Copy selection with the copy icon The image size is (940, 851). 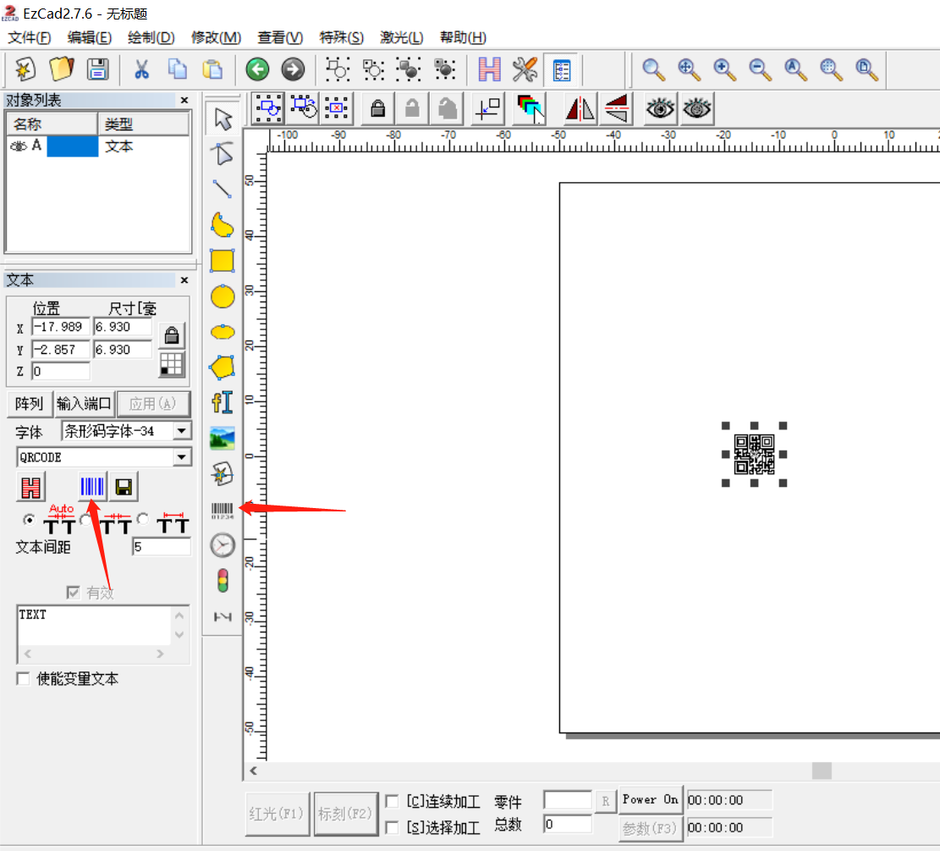[x=177, y=69]
